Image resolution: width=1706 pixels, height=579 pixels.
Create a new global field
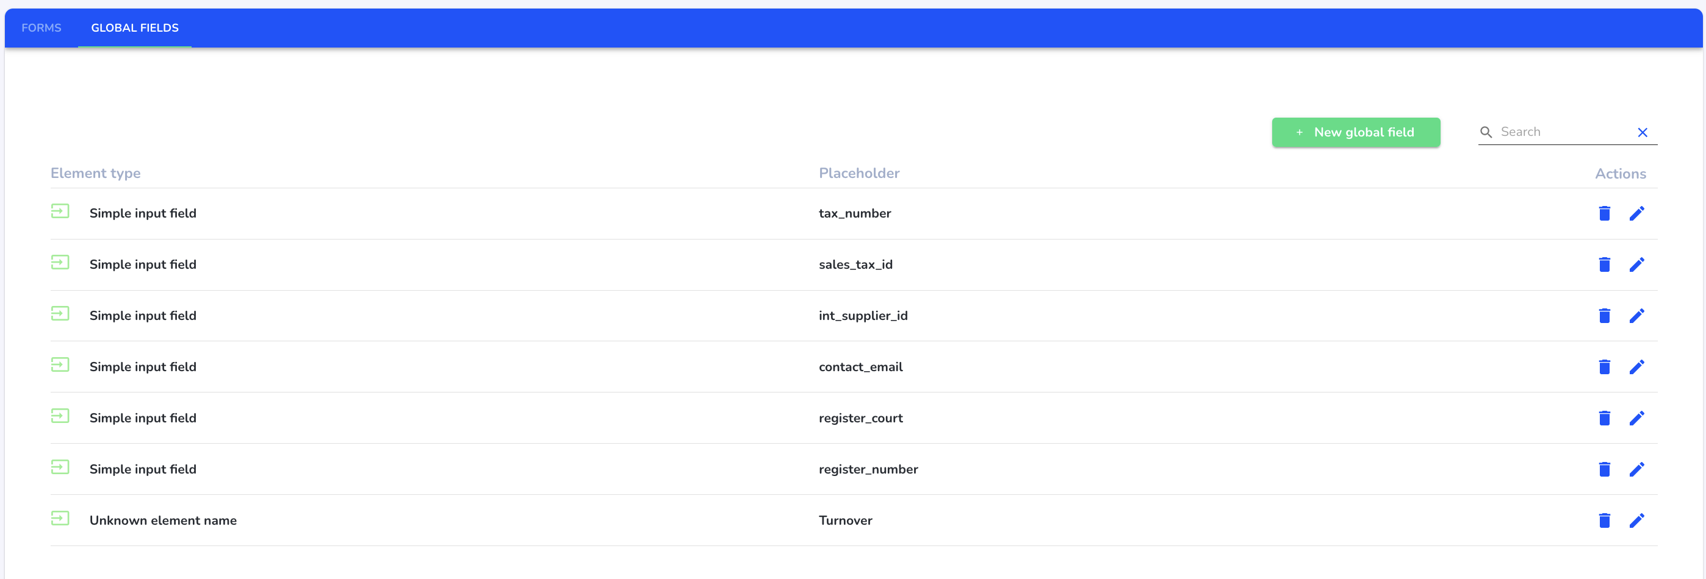[1356, 132]
